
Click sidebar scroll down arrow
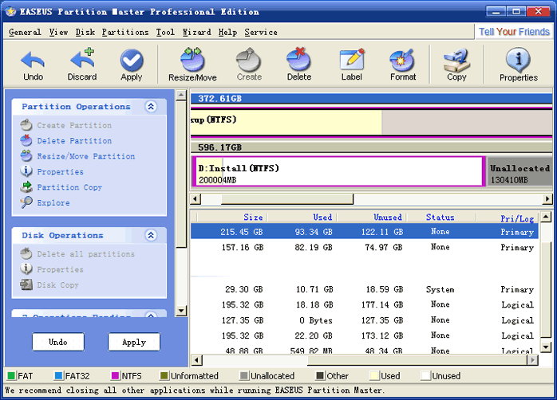pyautogui.click(x=181, y=311)
